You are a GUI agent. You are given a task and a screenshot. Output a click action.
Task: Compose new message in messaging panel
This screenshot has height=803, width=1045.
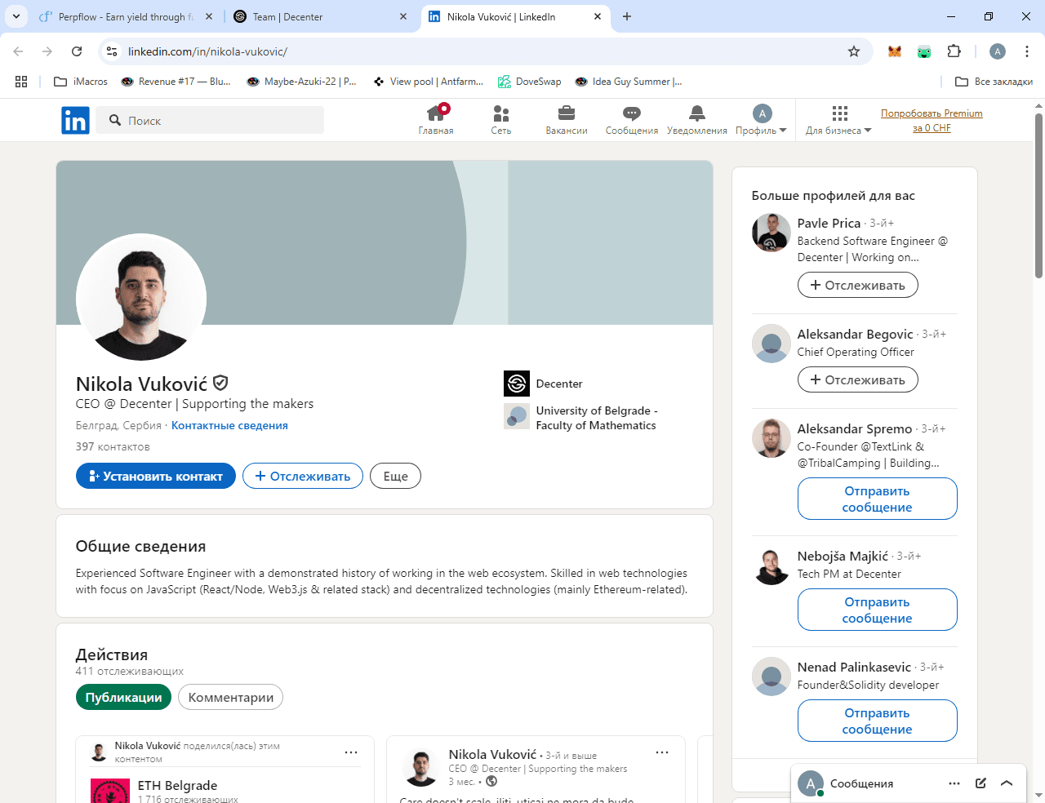click(x=981, y=783)
